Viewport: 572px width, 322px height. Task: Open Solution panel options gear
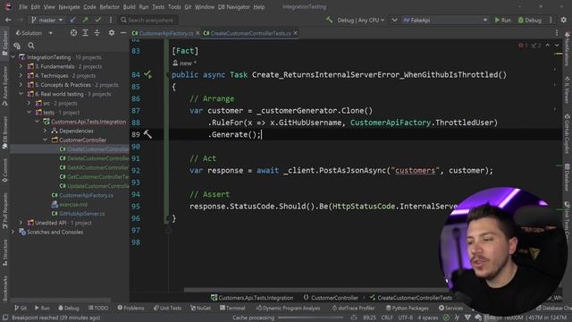click(111, 33)
